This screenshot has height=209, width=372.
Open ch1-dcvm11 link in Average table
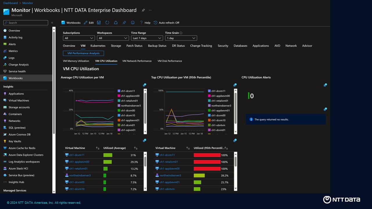click(x=77, y=155)
